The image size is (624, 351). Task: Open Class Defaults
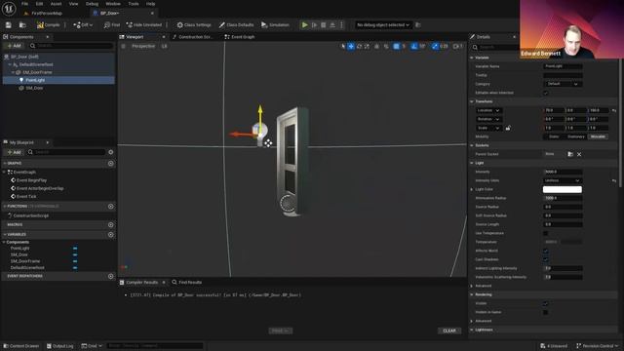tap(236, 25)
